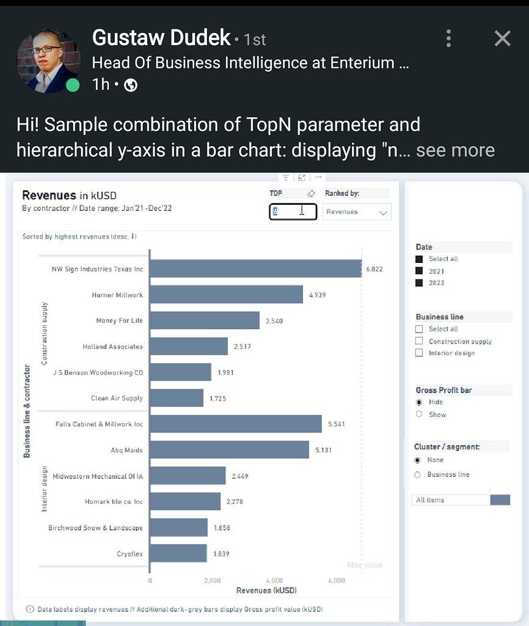Click the dark color swatch beside All items
The height and width of the screenshot is (626, 529).
pos(500,499)
